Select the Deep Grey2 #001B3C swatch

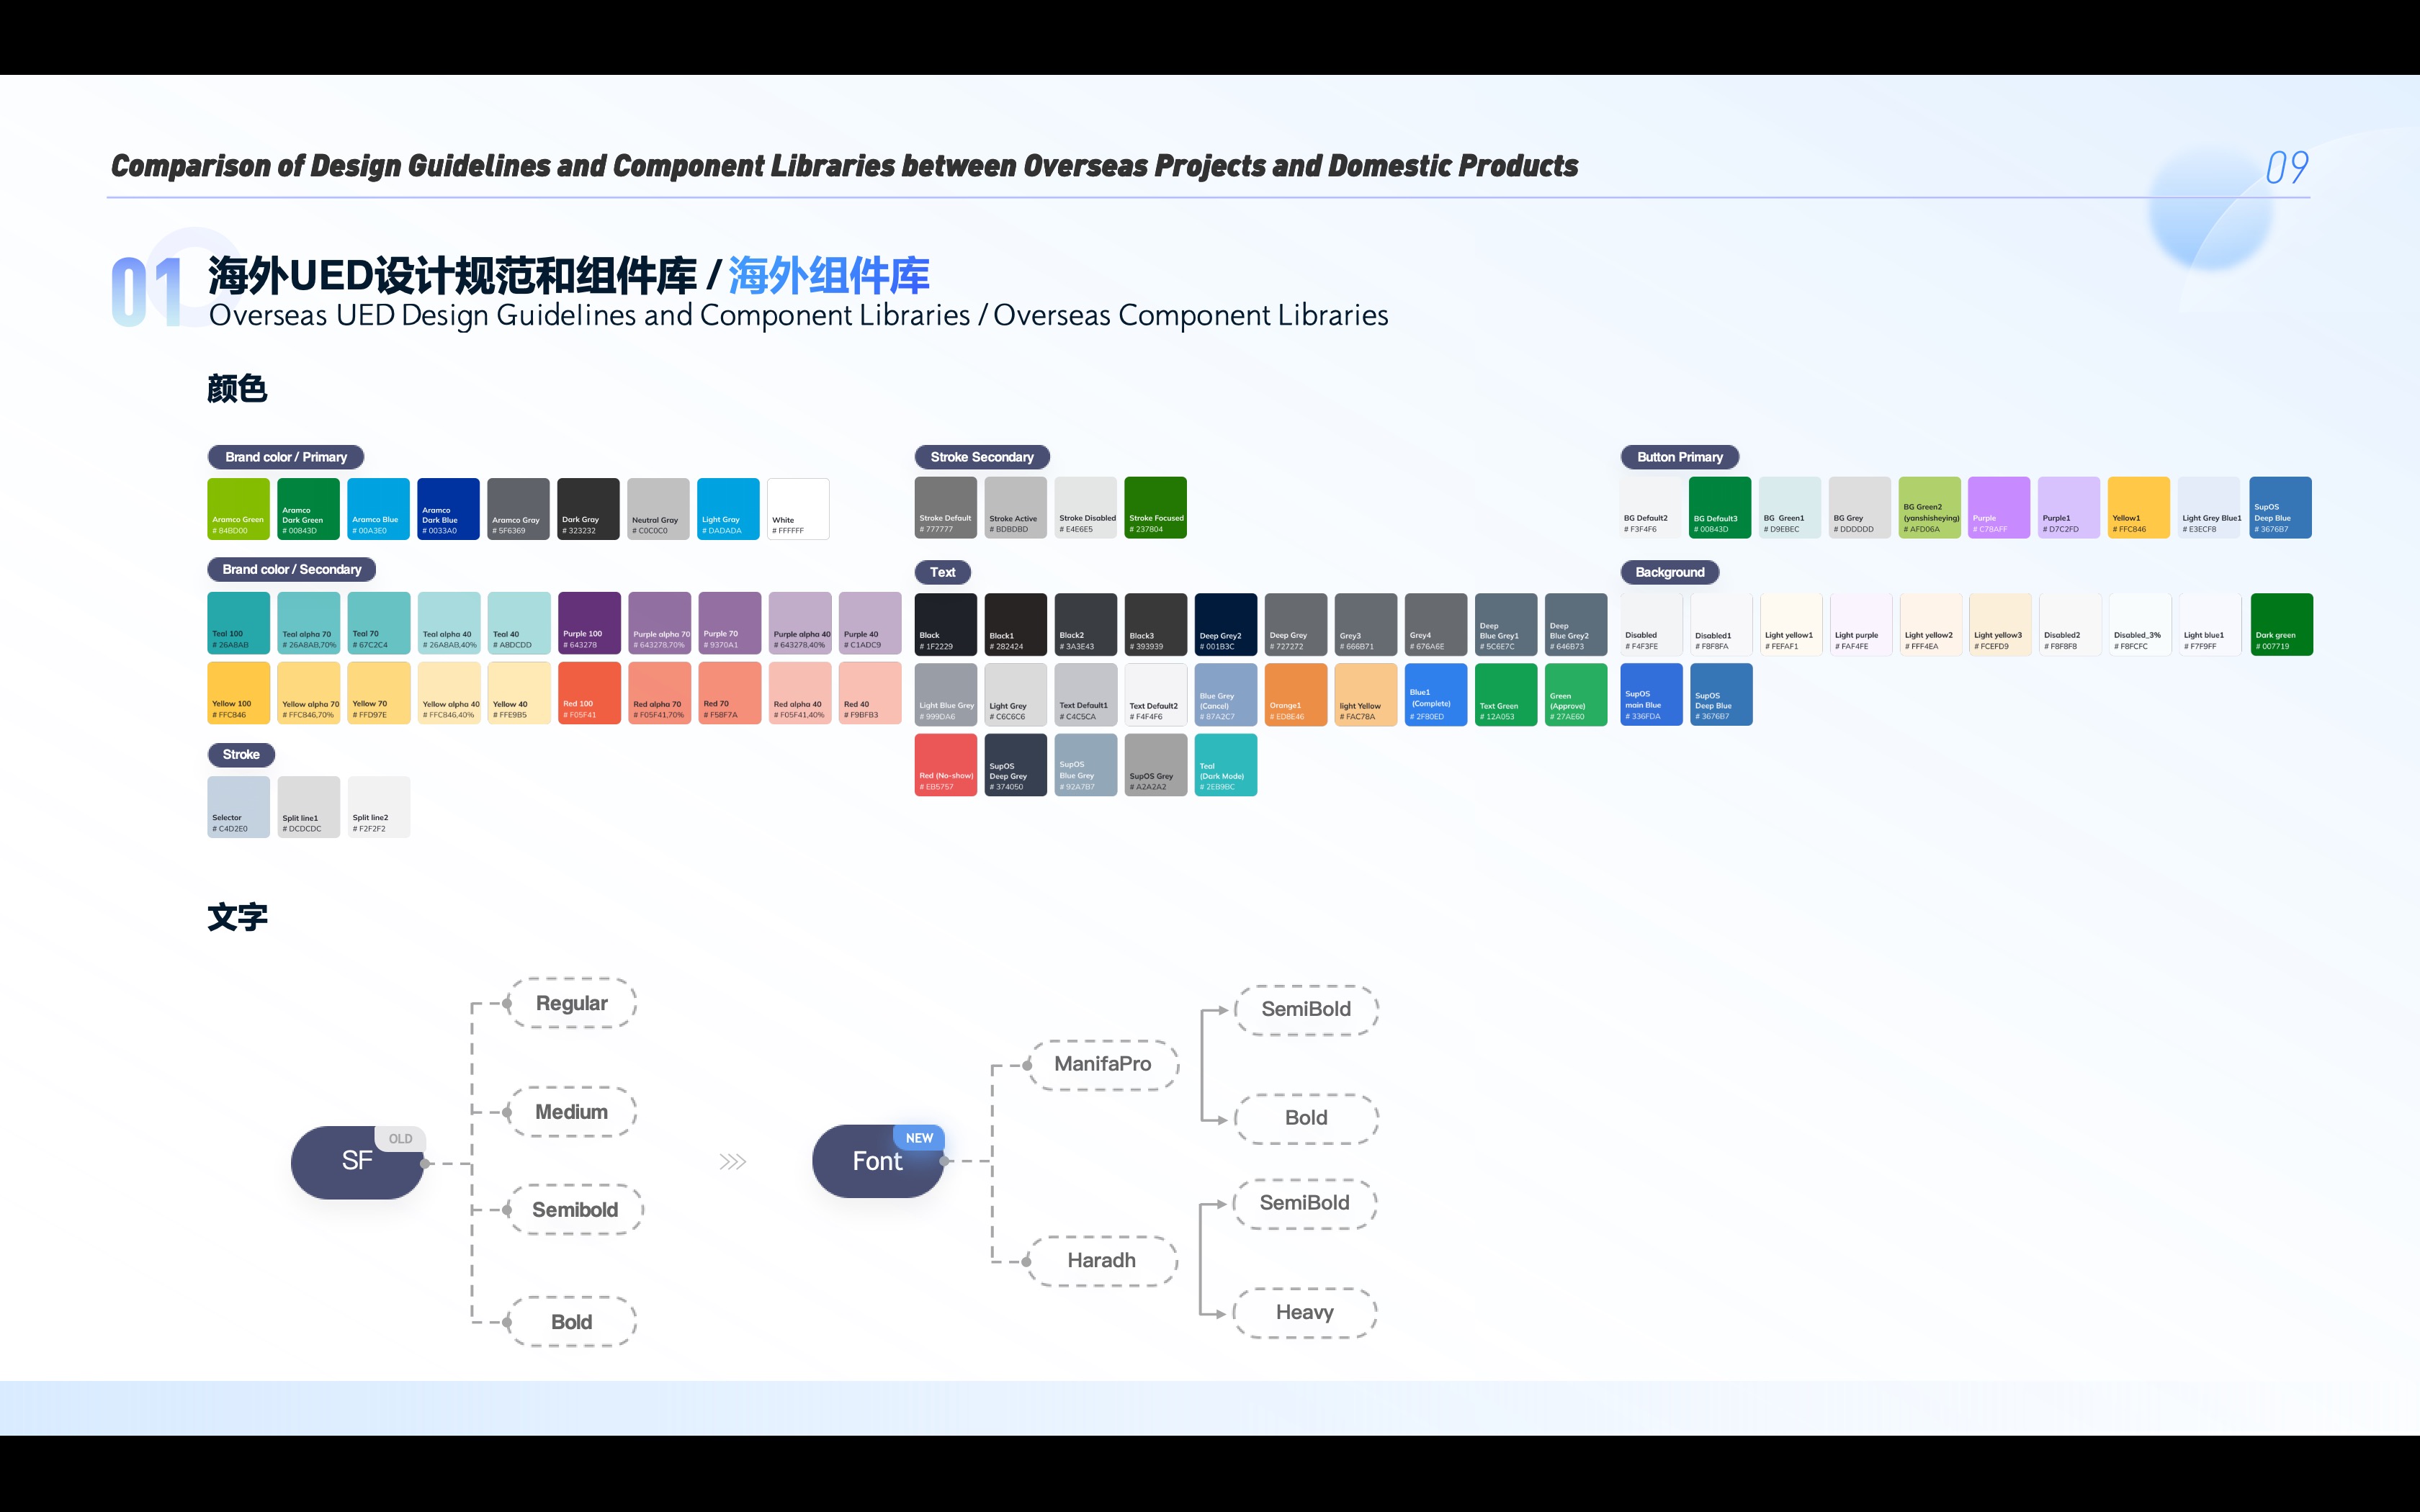(1225, 625)
